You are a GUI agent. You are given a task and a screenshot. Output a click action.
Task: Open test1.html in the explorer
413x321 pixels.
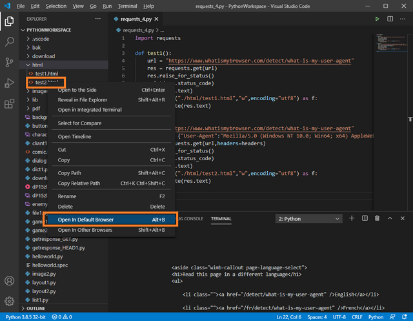[63, 74]
